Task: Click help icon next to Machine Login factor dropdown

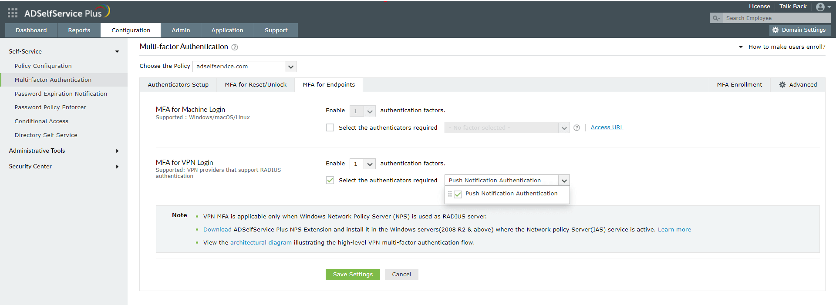Action: click(x=576, y=128)
